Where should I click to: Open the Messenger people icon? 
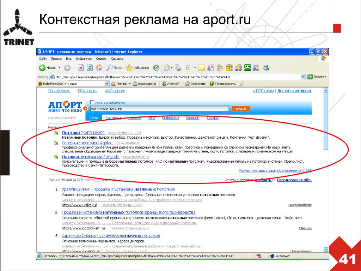pyautogui.click(x=266, y=68)
